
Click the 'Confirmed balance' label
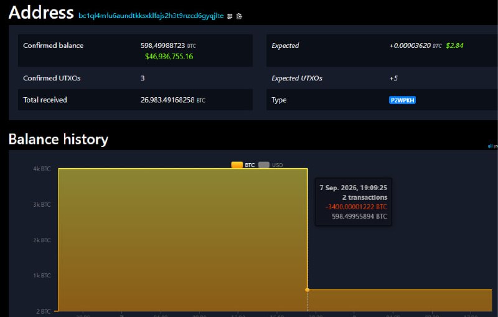pos(54,45)
